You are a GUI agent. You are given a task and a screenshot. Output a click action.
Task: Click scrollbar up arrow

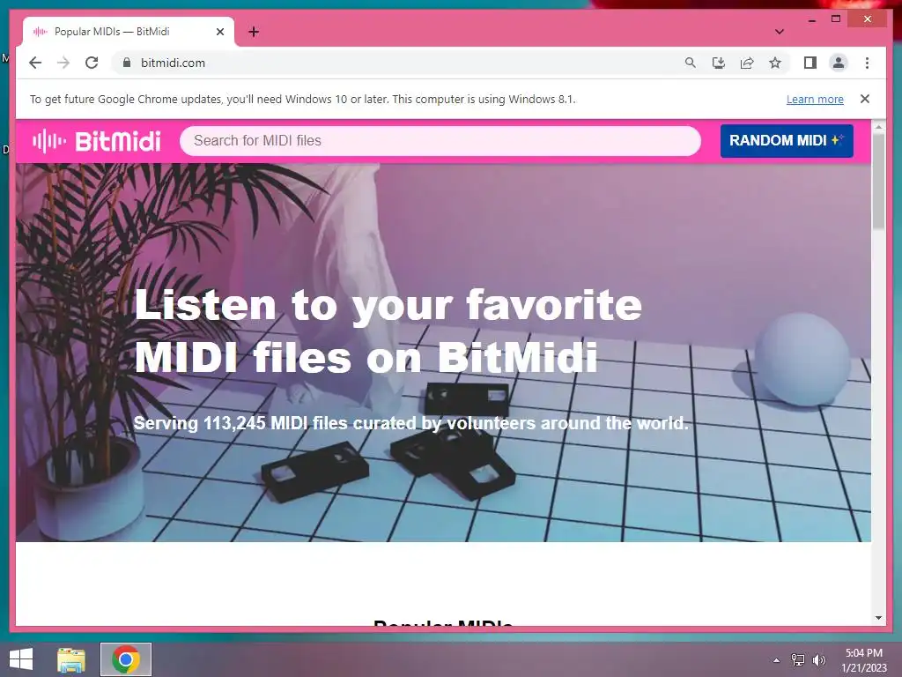(x=878, y=126)
